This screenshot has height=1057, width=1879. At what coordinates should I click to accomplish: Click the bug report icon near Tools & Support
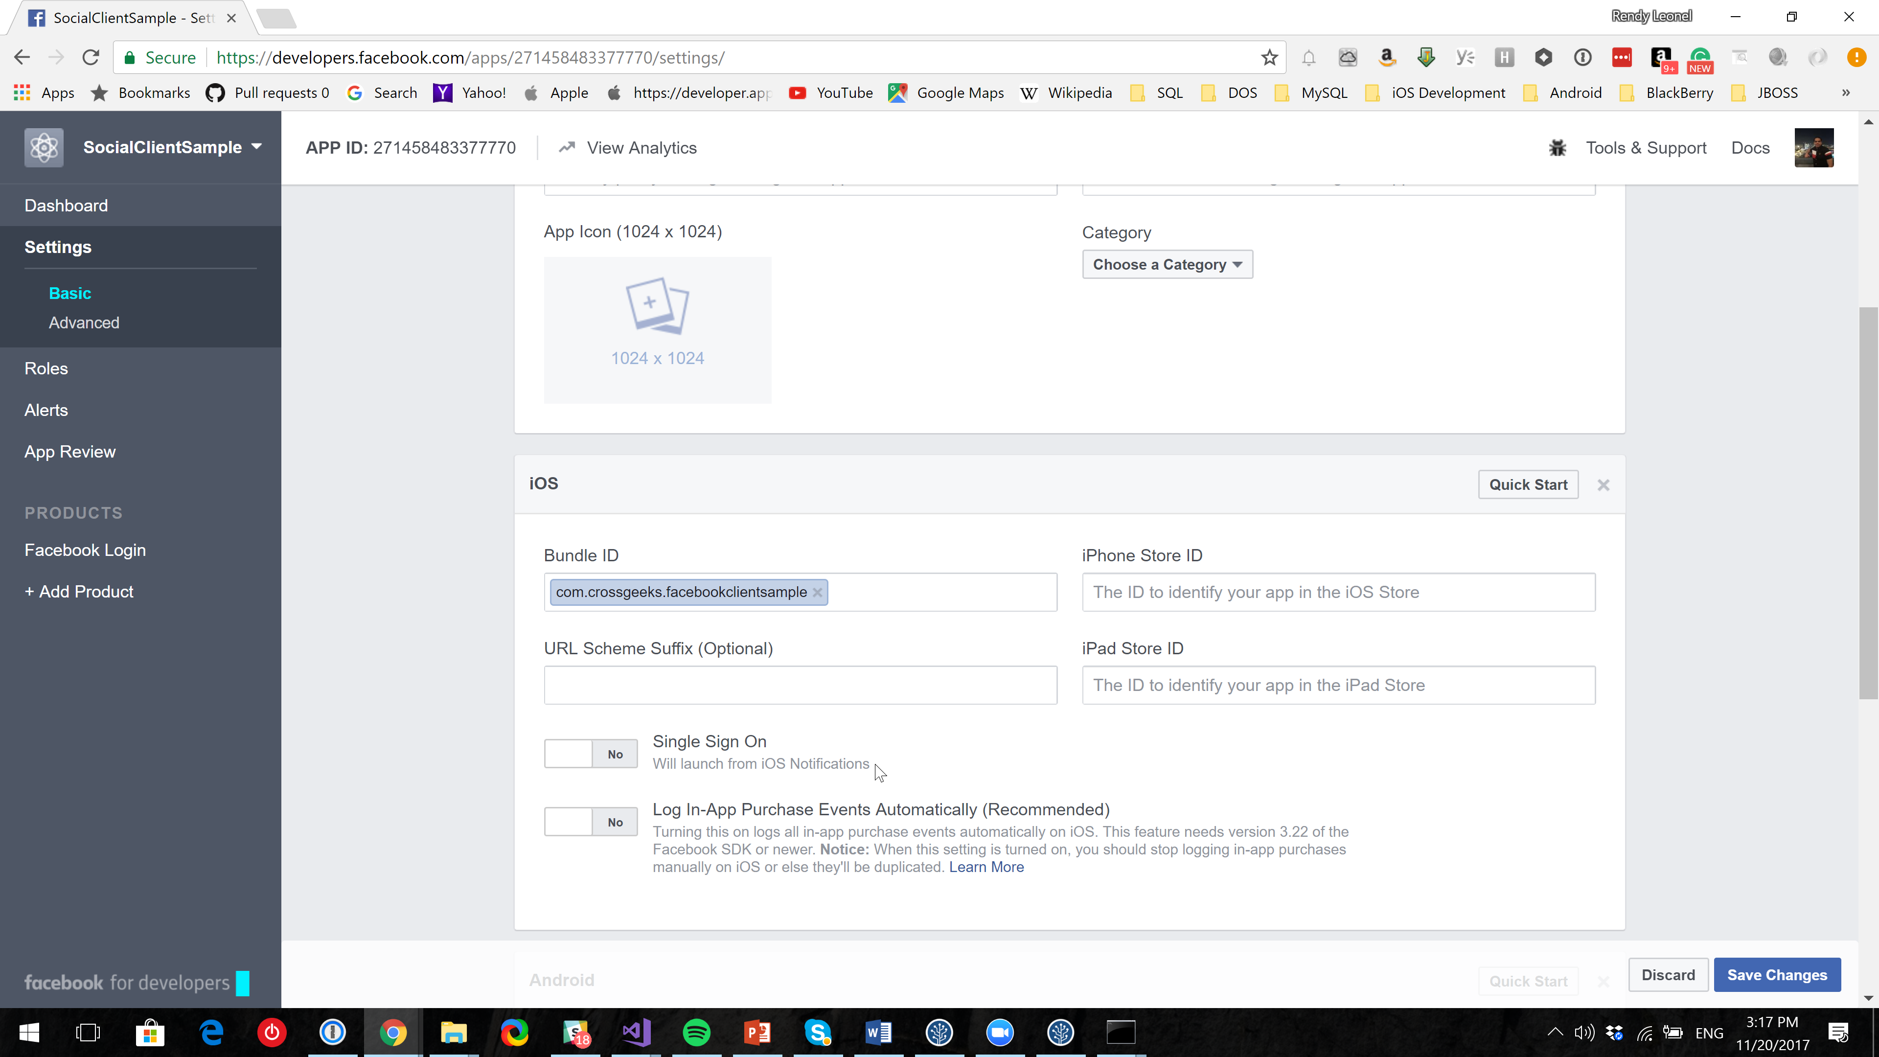[x=1558, y=148]
